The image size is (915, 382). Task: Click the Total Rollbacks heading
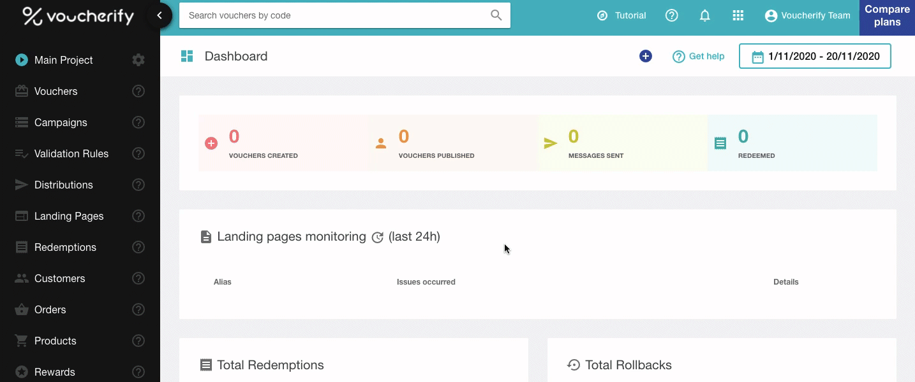point(628,365)
